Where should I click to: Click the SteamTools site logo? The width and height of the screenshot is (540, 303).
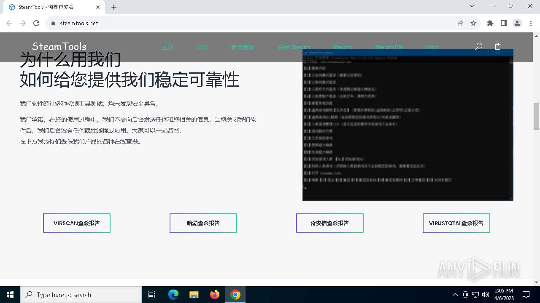tap(59, 47)
